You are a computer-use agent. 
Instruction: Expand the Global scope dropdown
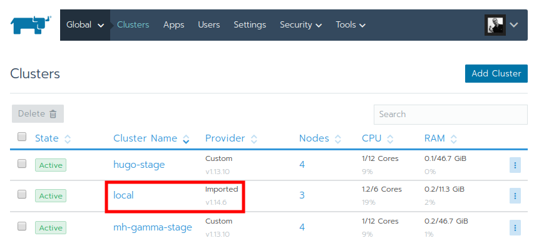point(85,25)
